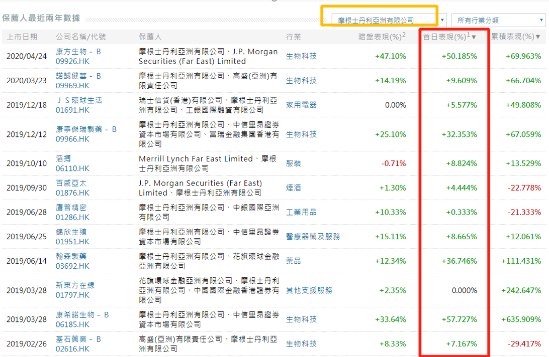Viewport: 549px width, 357px height.
Task: Open 其他支援服務 industry link
Action: click(309, 291)
